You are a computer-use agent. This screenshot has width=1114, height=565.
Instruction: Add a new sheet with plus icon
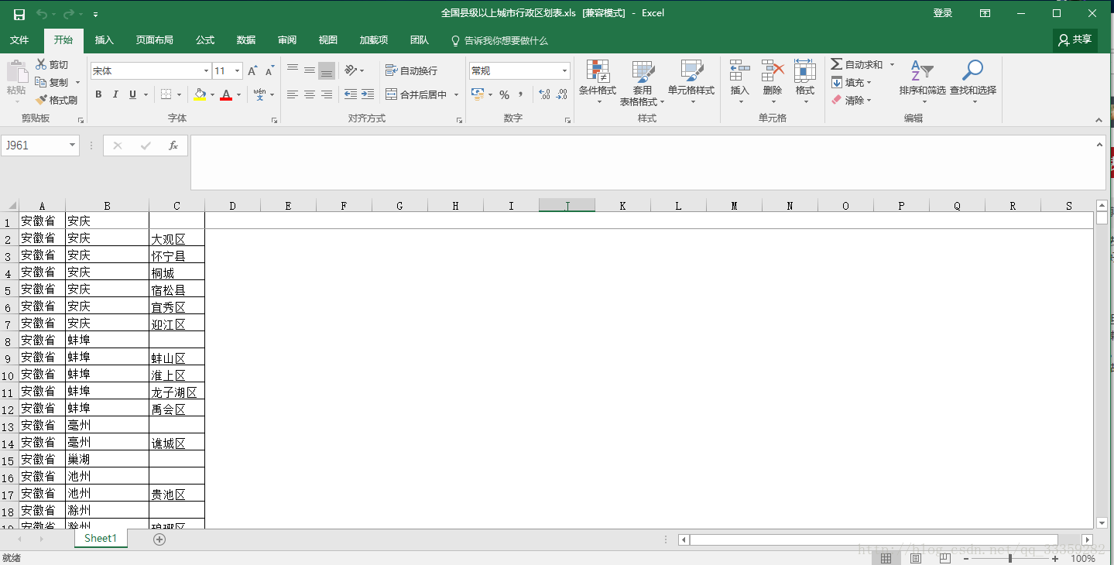[159, 539]
